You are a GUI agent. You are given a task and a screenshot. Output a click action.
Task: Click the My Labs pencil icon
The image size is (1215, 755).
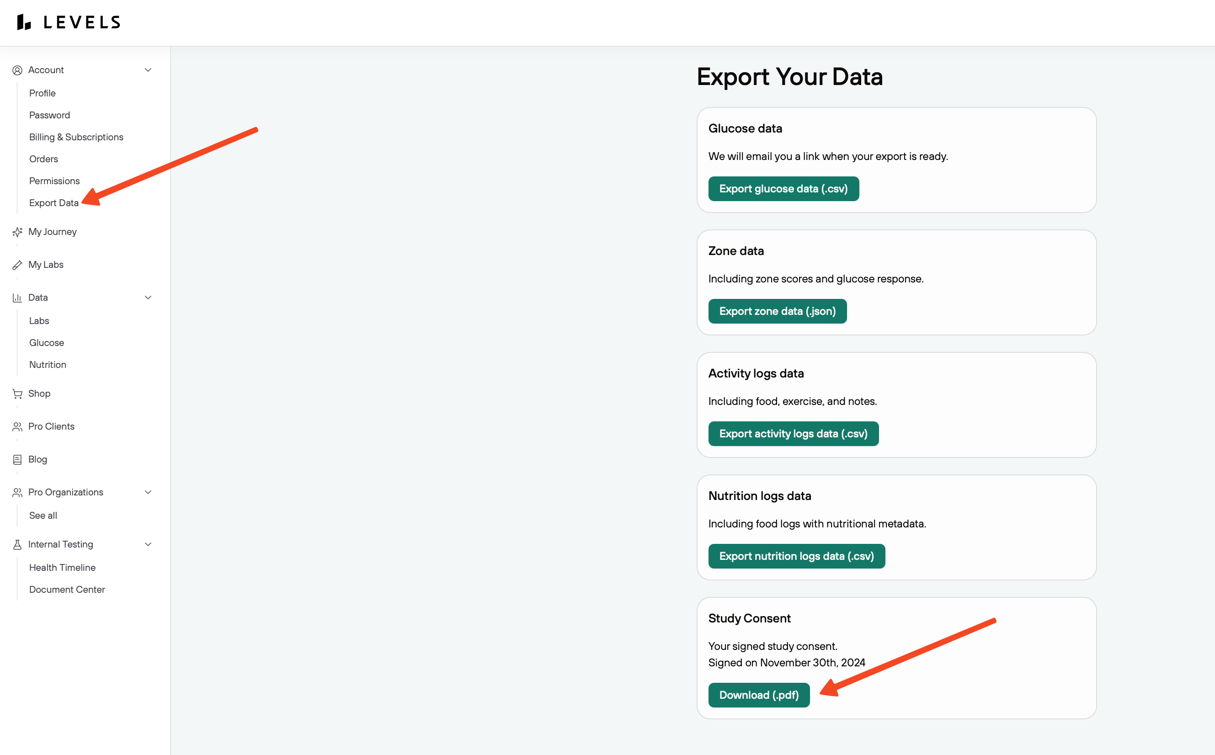[x=17, y=265]
